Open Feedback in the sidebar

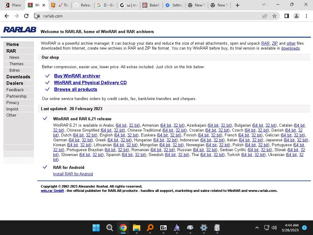[15, 90]
